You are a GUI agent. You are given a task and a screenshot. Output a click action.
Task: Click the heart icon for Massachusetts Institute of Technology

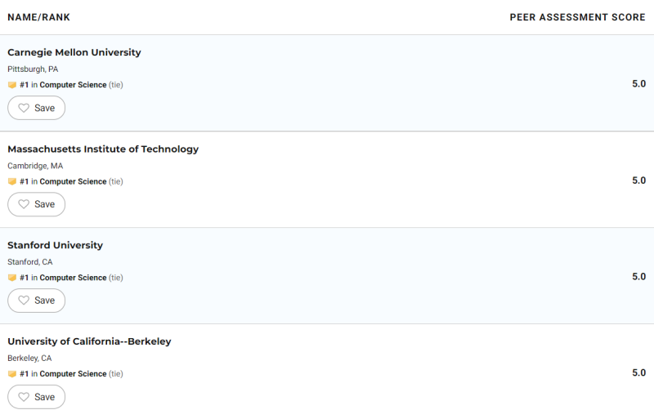pos(24,204)
